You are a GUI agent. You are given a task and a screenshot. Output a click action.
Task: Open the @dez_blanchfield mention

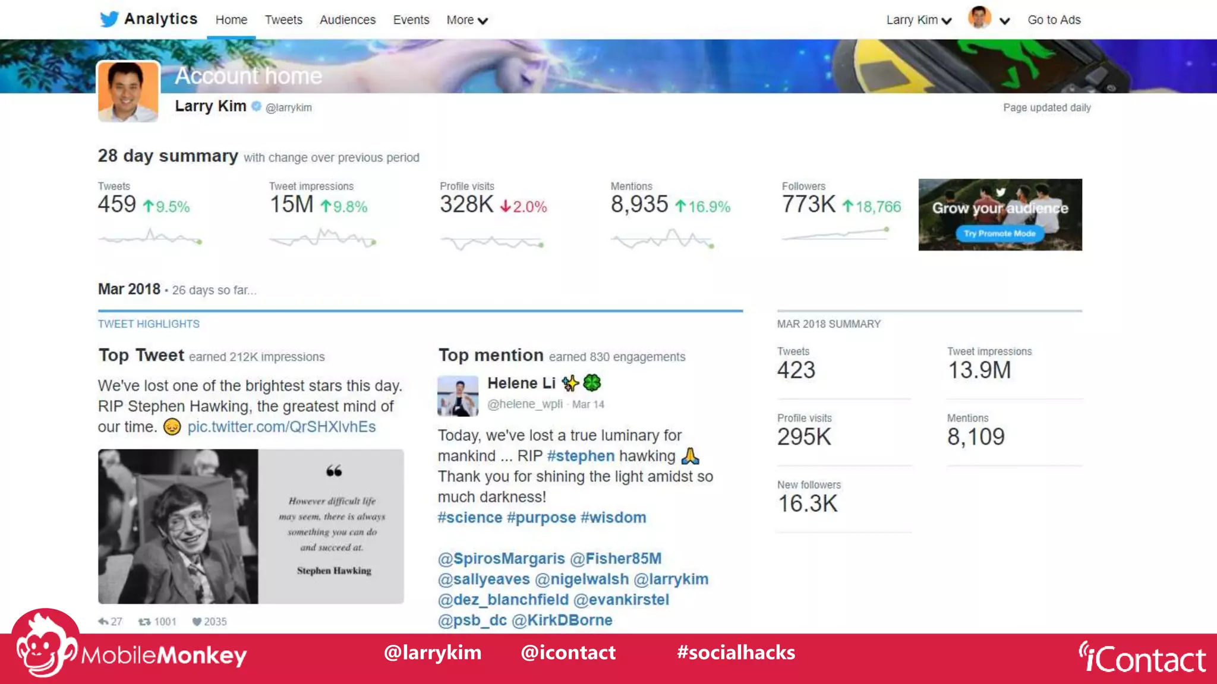503,600
